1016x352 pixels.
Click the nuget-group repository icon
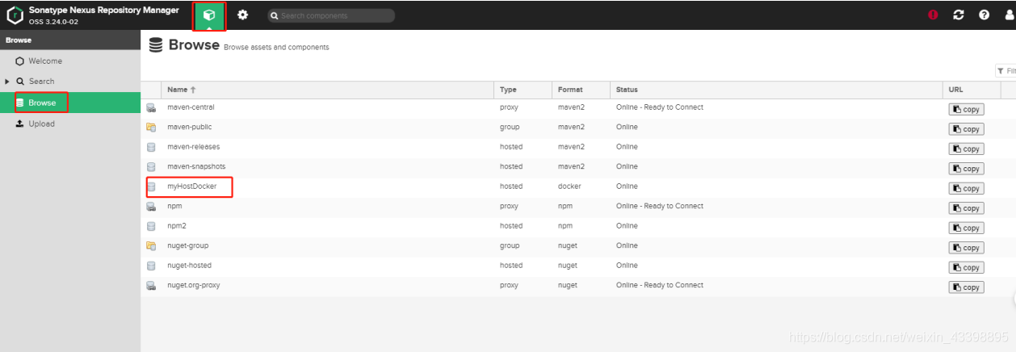151,246
